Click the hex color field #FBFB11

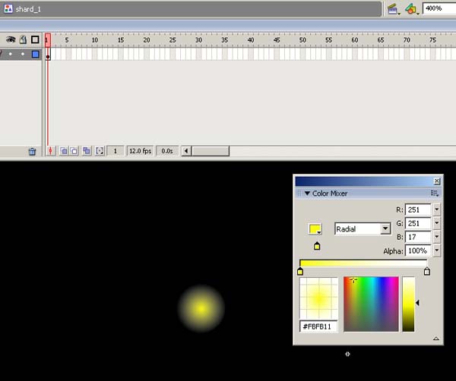(x=319, y=326)
